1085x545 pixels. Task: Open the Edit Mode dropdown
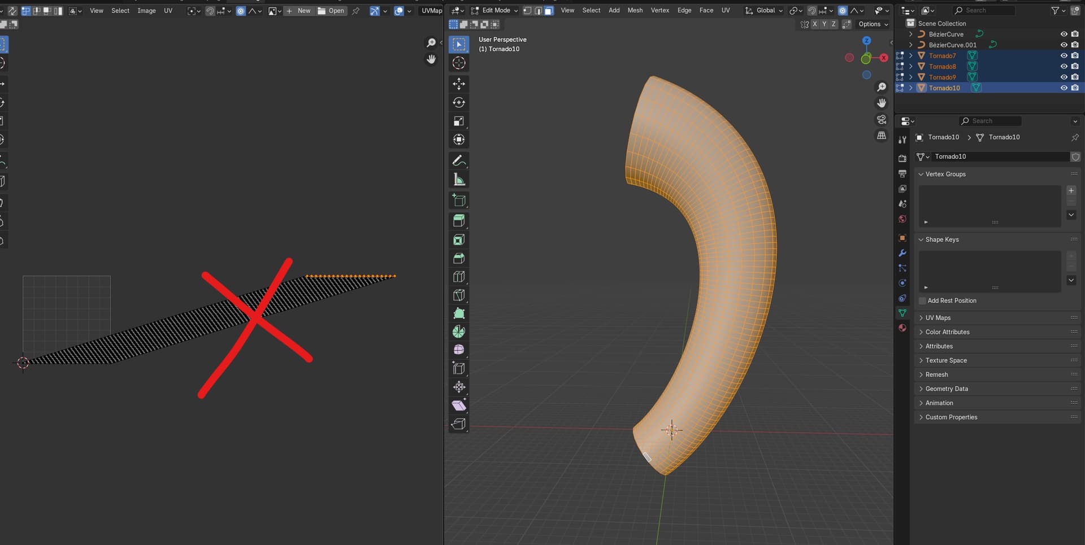pos(495,11)
